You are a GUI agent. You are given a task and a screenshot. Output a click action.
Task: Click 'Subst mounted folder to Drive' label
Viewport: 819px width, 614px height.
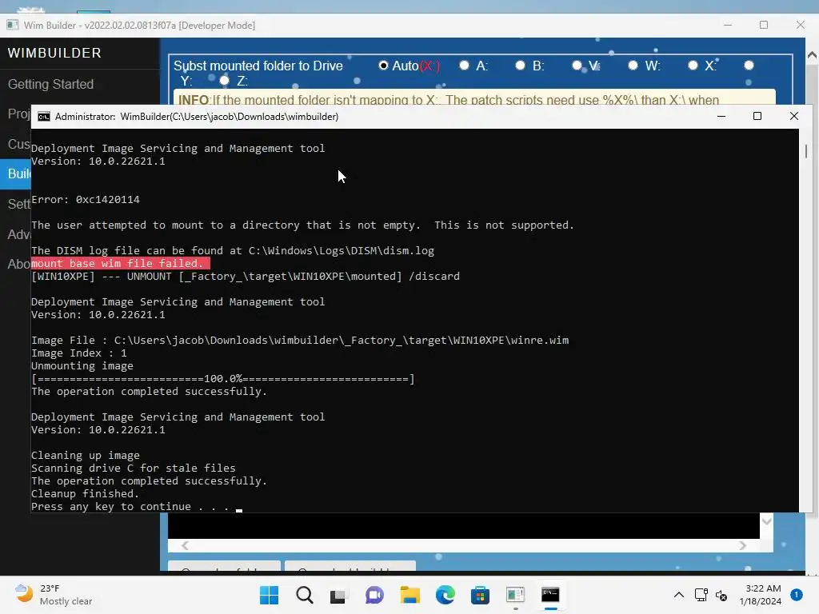(258, 66)
